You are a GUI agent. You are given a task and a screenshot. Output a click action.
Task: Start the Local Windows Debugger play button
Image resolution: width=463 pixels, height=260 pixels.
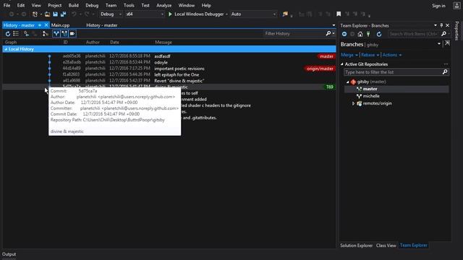(170, 14)
